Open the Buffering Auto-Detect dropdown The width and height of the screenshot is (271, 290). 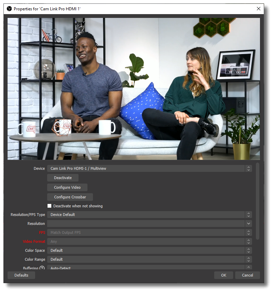coord(149,268)
